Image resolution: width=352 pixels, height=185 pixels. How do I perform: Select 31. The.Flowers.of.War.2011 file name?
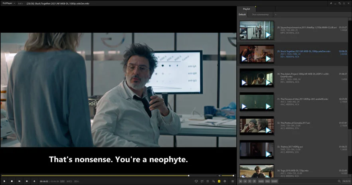pos(303,99)
